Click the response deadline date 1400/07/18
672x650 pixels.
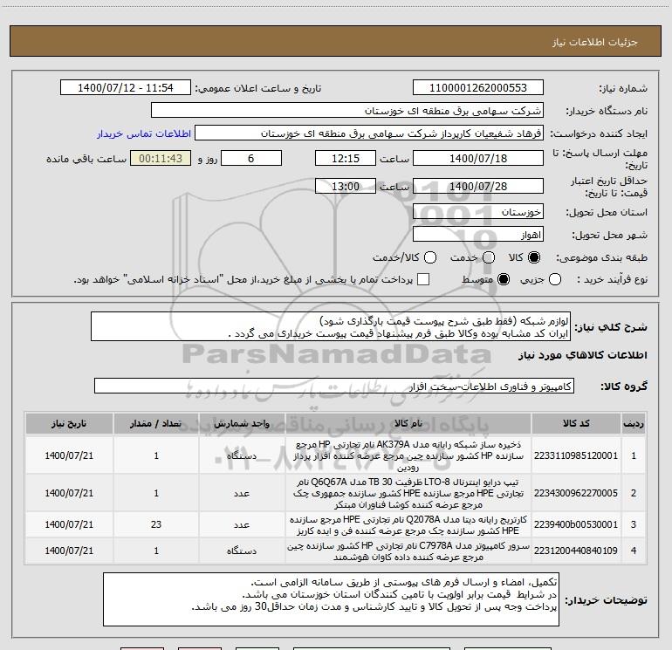(478, 158)
